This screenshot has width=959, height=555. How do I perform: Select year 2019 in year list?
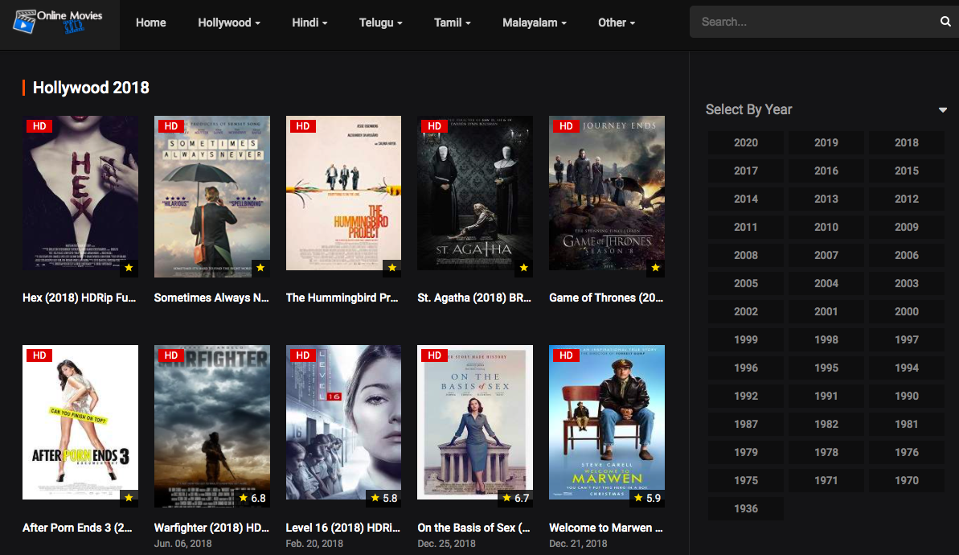click(826, 142)
